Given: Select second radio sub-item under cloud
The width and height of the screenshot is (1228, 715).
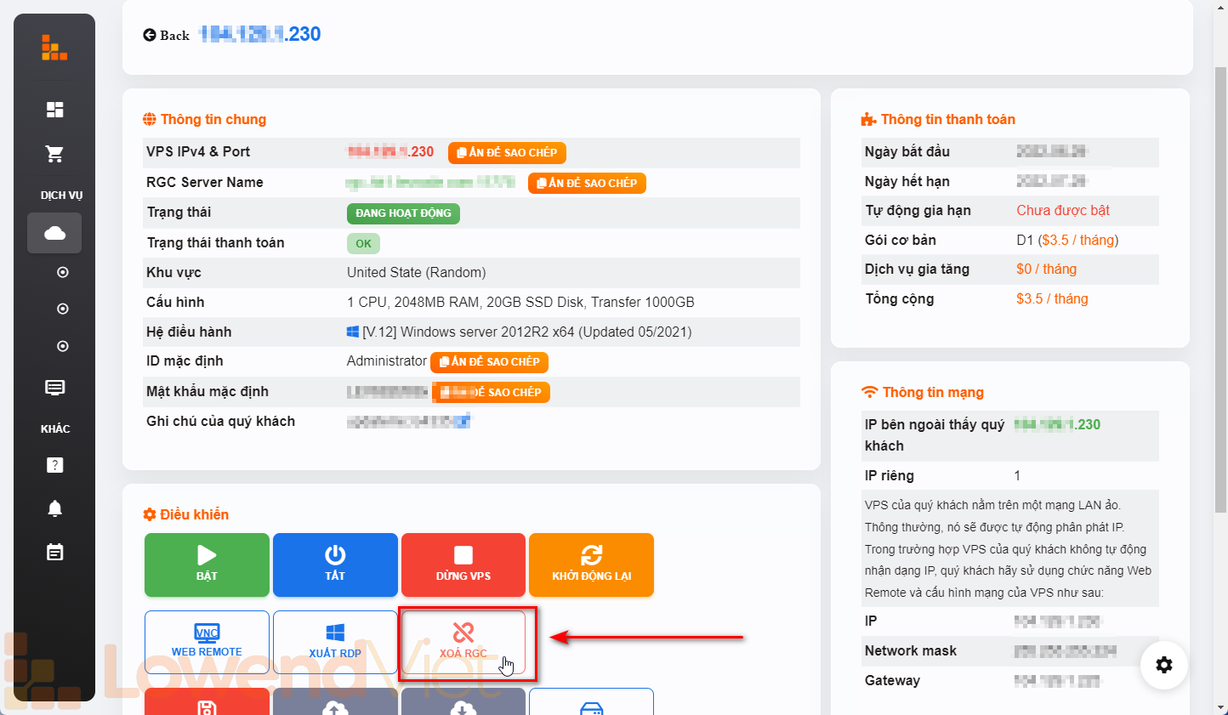Looking at the screenshot, I should (62, 309).
